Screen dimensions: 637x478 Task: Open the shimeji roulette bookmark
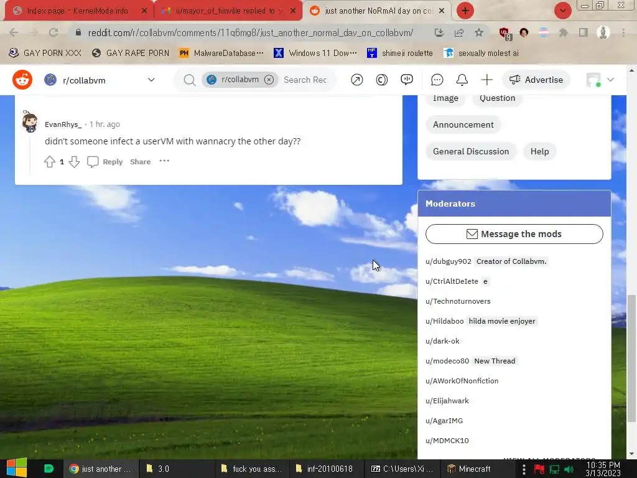click(400, 53)
